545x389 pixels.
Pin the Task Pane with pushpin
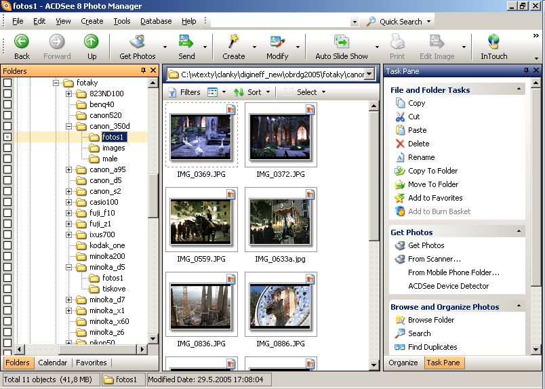(x=526, y=70)
